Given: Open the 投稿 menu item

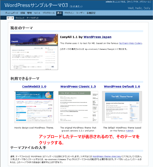Looking at the screenshot, I should (22, 13).
